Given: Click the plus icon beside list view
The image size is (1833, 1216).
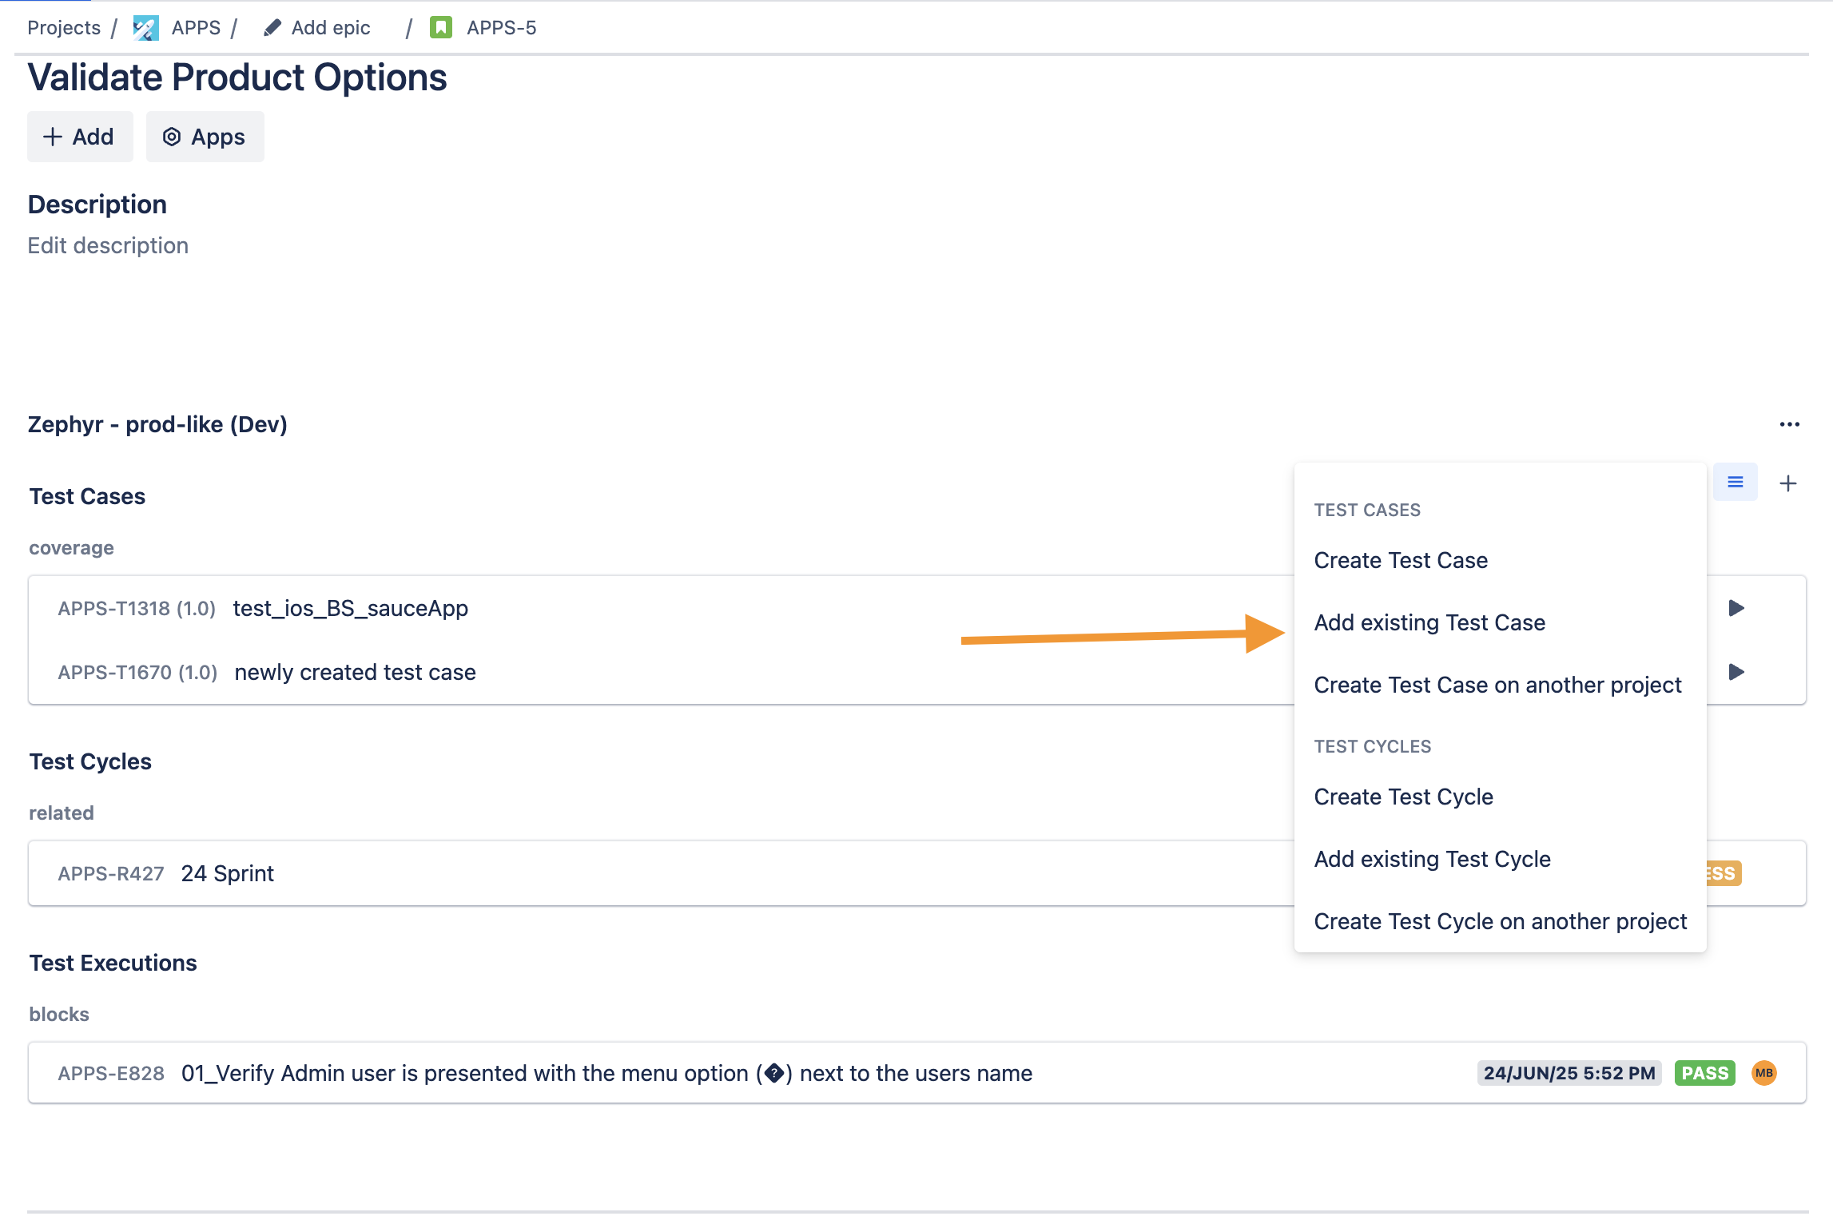Looking at the screenshot, I should click(1788, 483).
